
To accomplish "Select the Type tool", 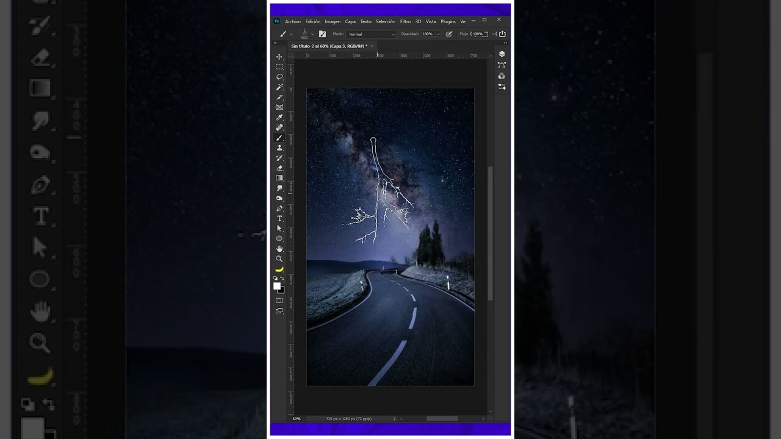I will click(279, 218).
